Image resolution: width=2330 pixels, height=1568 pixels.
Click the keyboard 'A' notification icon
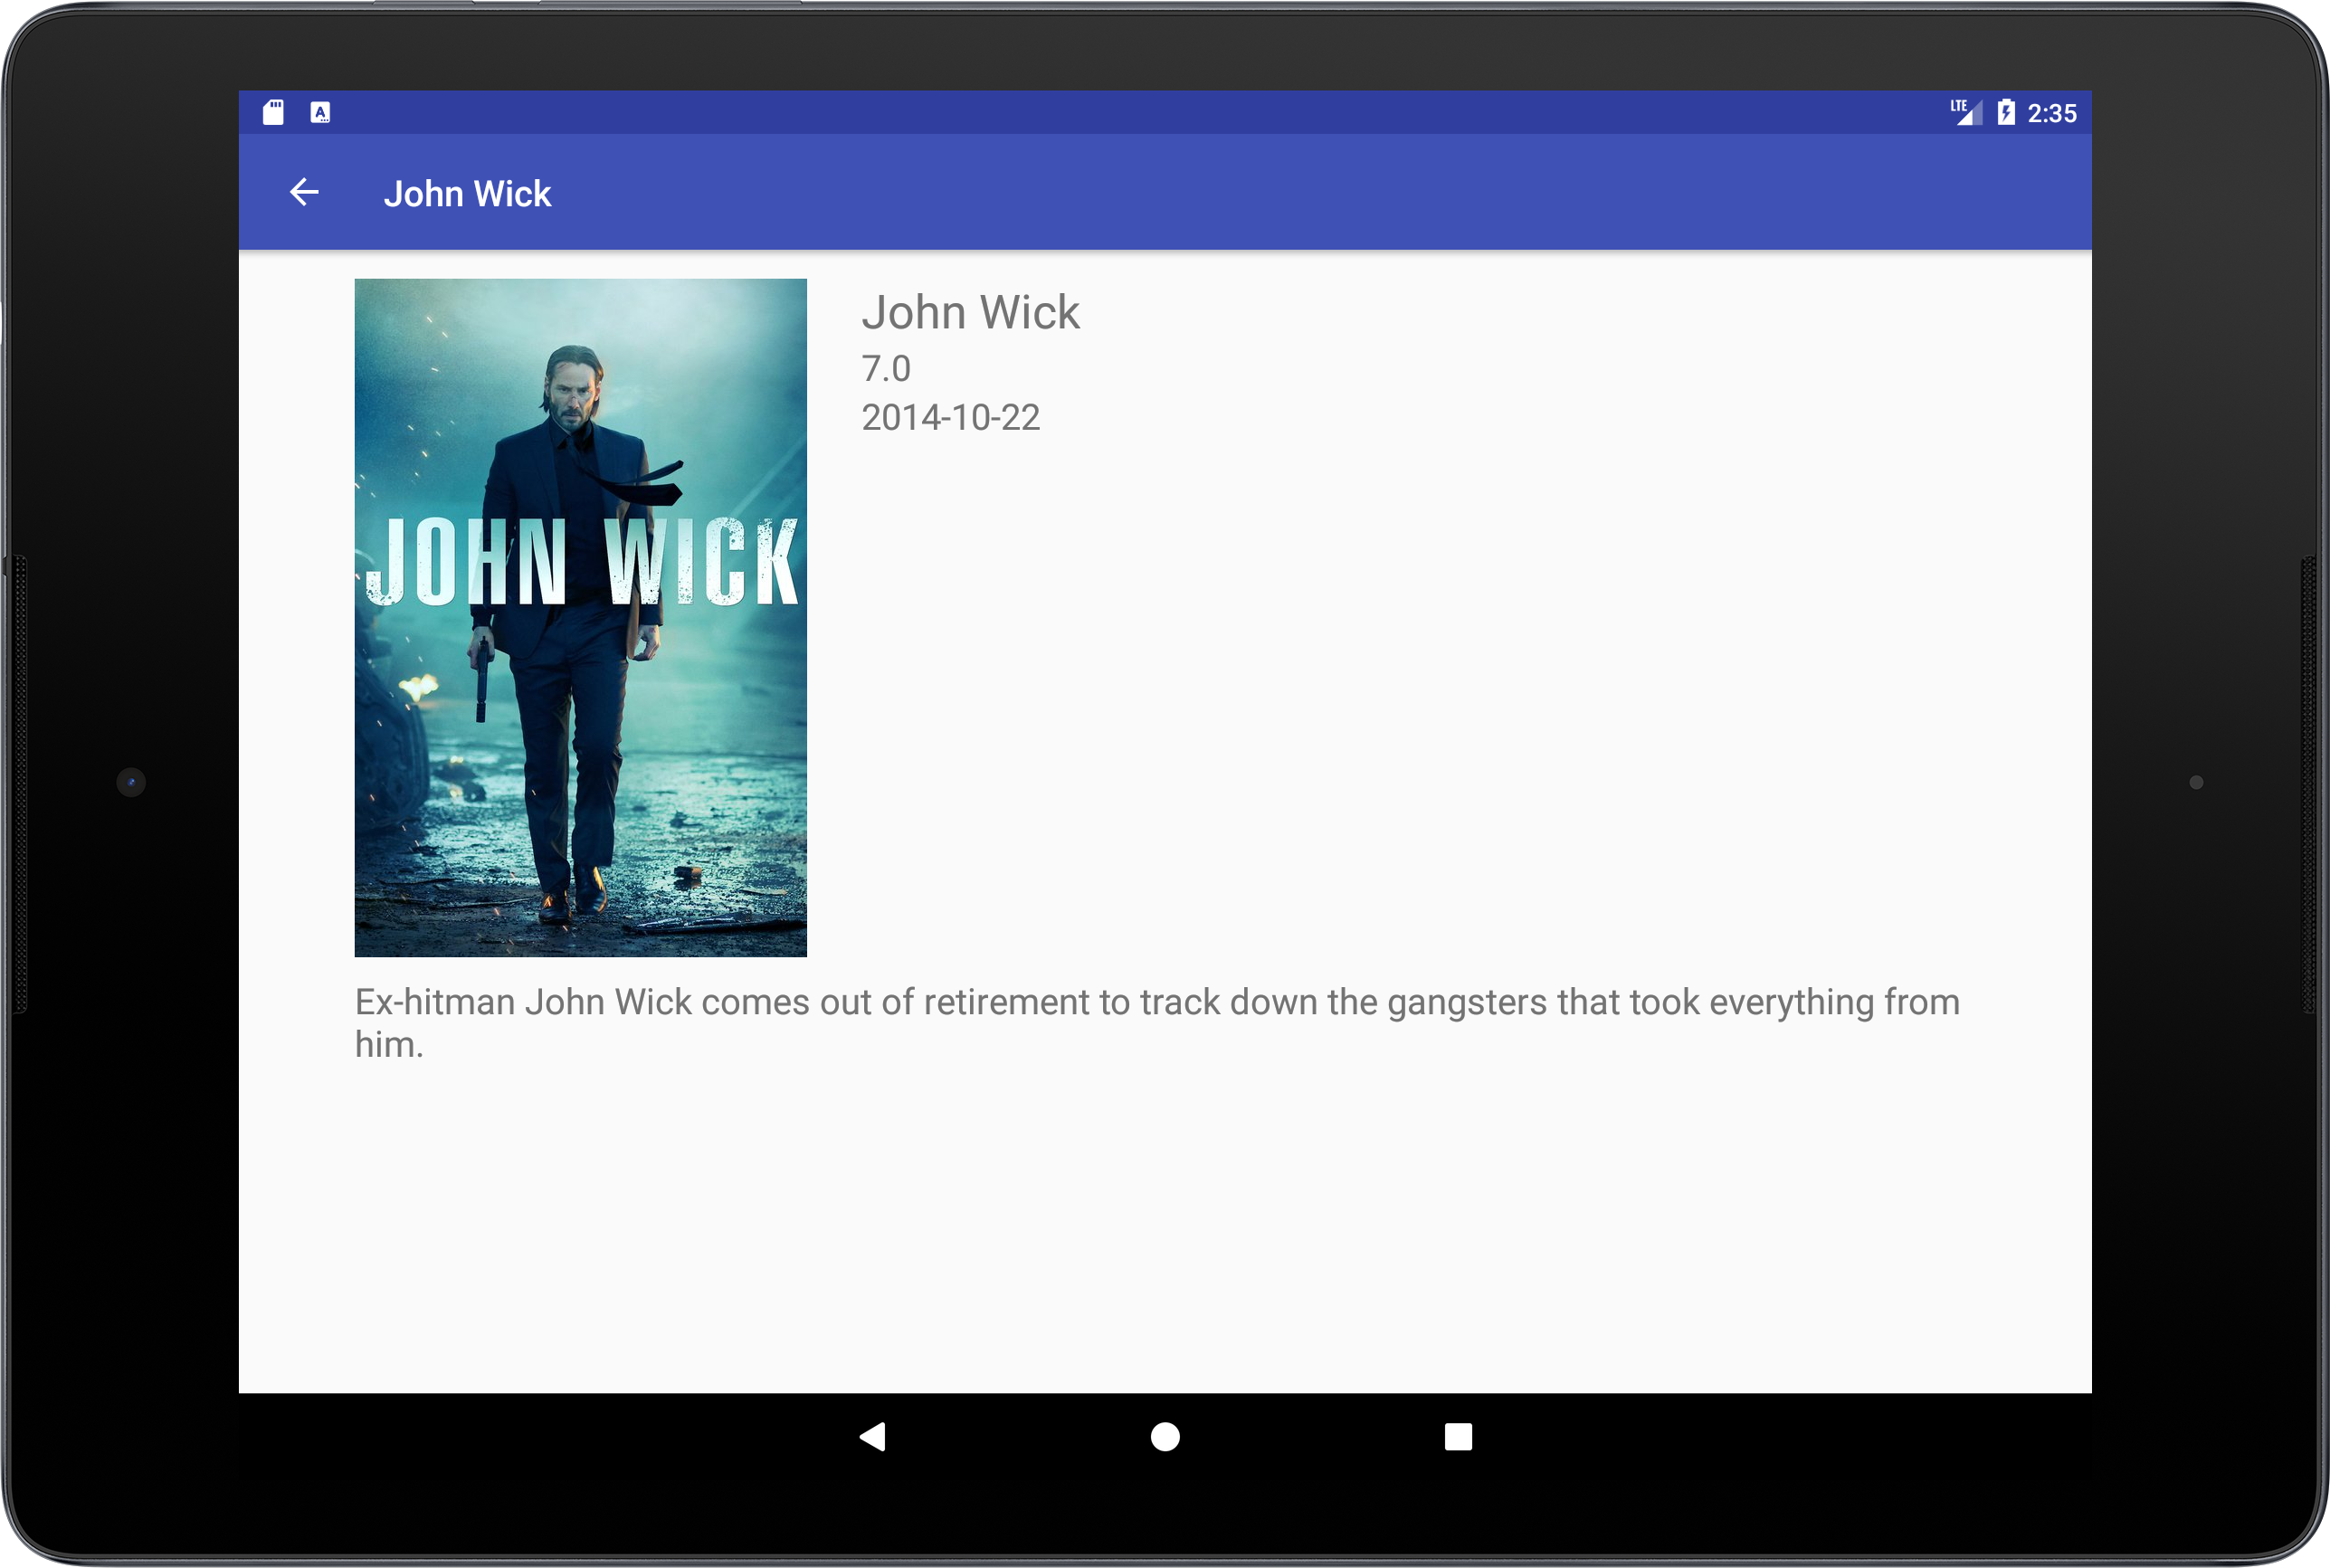click(320, 112)
